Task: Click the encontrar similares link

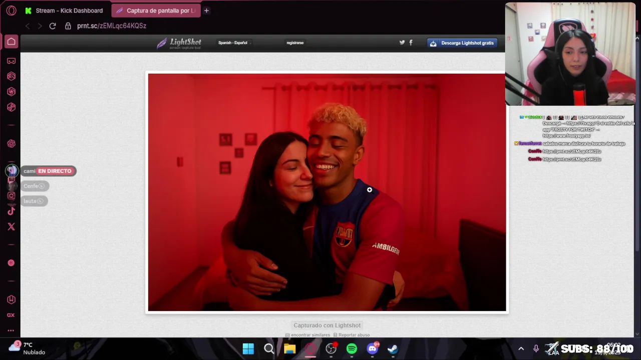Action: tap(308, 335)
